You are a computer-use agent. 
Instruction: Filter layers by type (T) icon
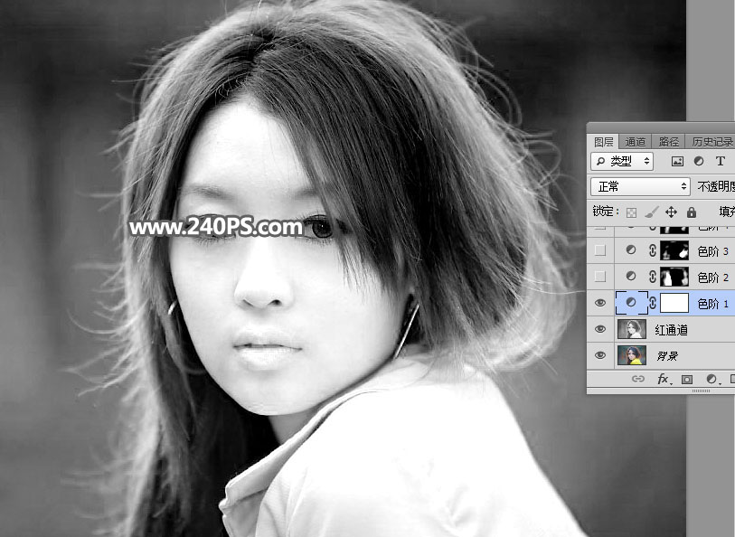tap(720, 161)
